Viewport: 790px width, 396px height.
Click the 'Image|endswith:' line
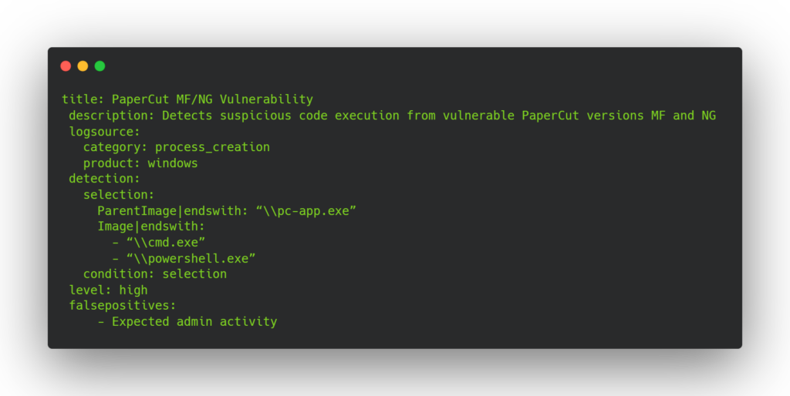tap(151, 227)
